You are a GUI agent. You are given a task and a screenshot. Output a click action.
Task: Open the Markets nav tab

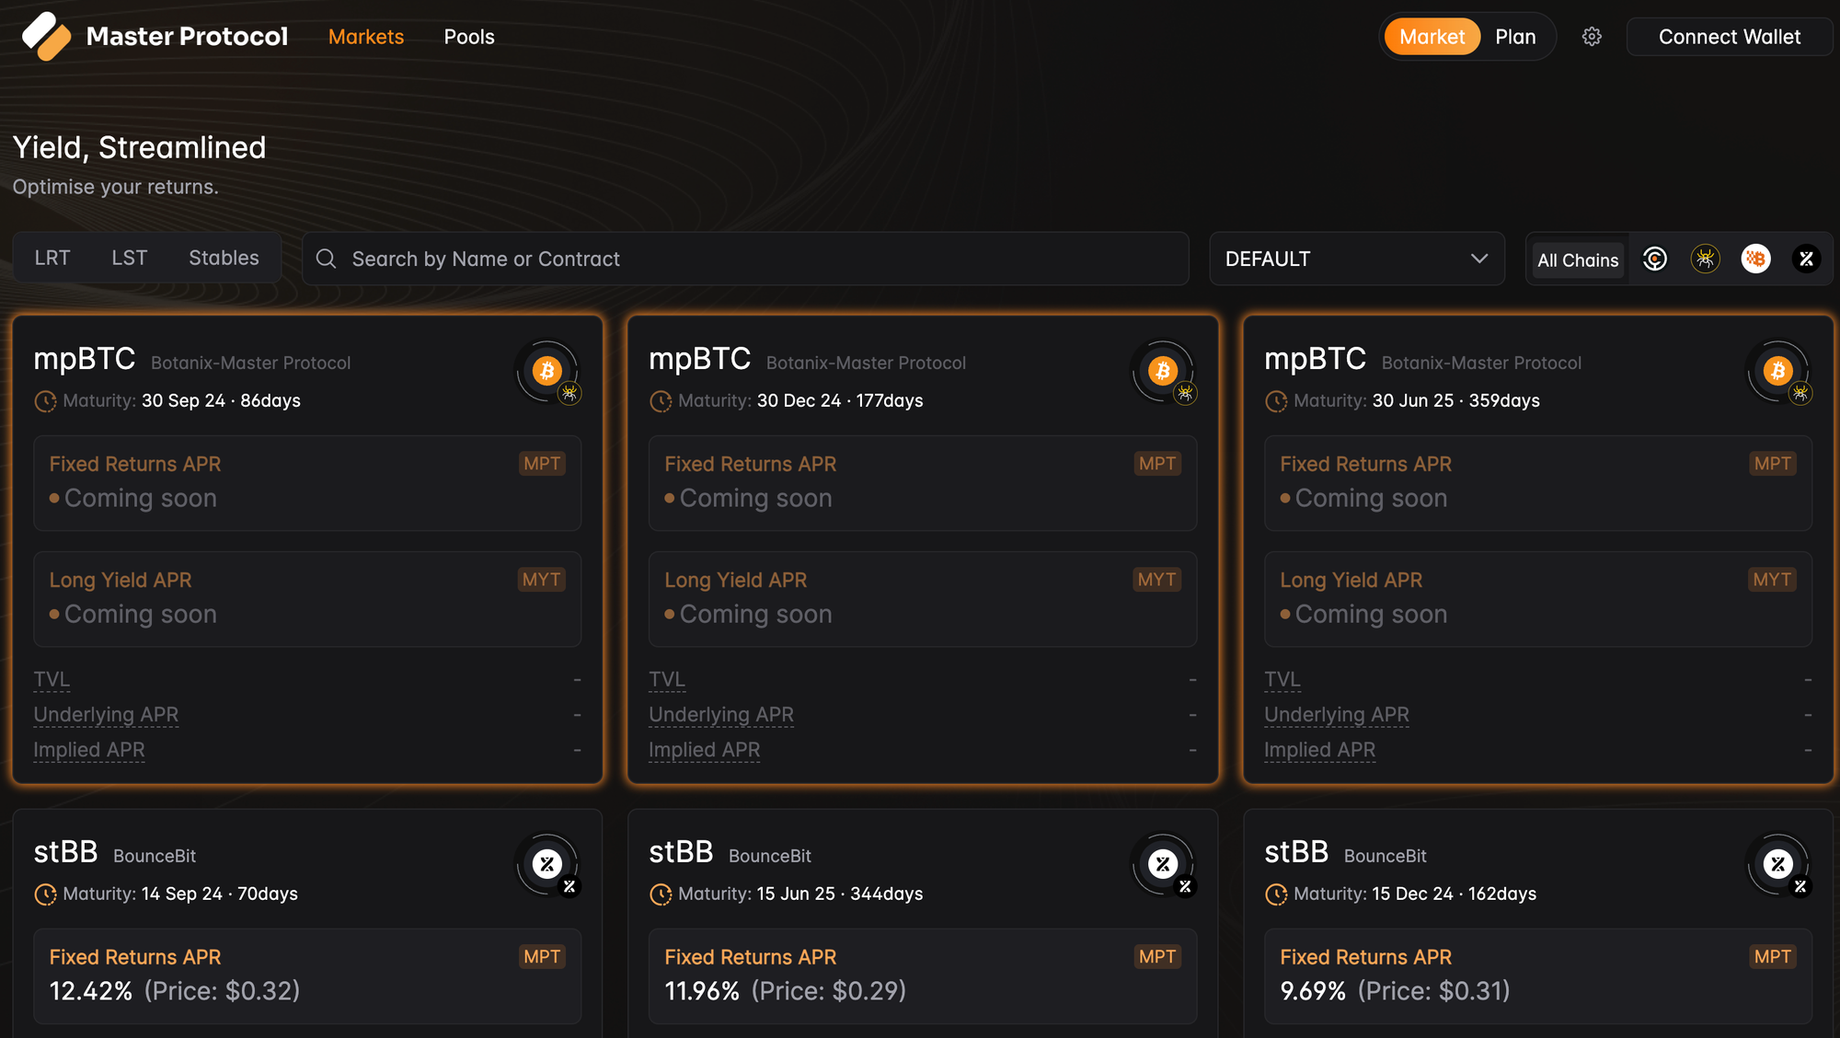click(366, 37)
